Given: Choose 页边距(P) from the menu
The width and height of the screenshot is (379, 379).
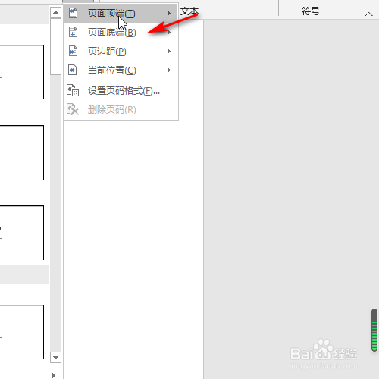Looking at the screenshot, I should (121, 51).
